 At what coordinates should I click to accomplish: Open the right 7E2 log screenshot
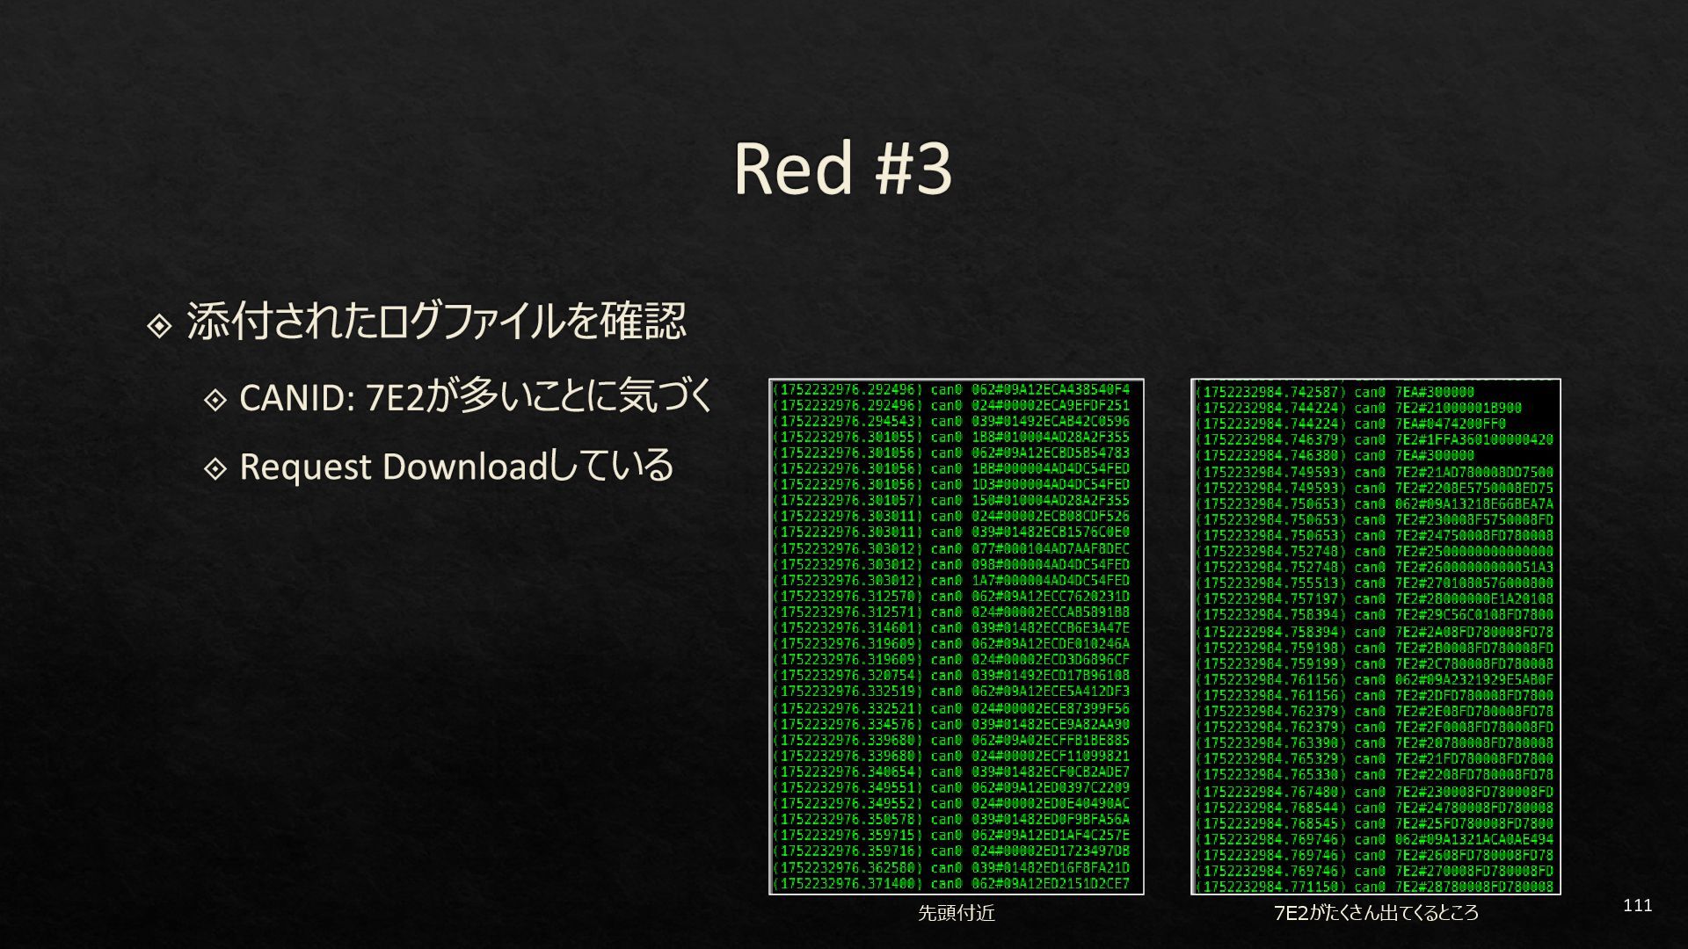[1375, 636]
